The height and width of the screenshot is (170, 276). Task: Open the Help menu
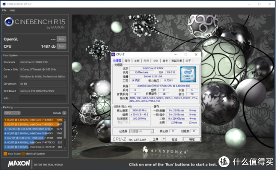(x=12, y=11)
